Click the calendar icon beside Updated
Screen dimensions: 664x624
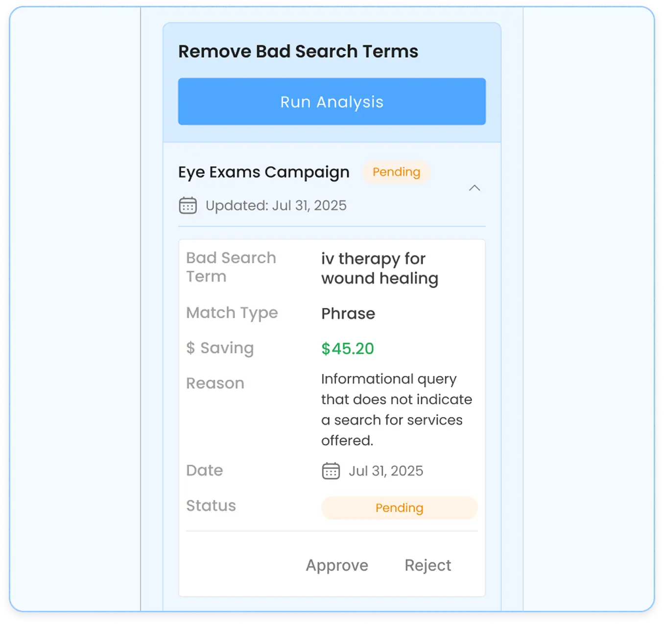(188, 206)
